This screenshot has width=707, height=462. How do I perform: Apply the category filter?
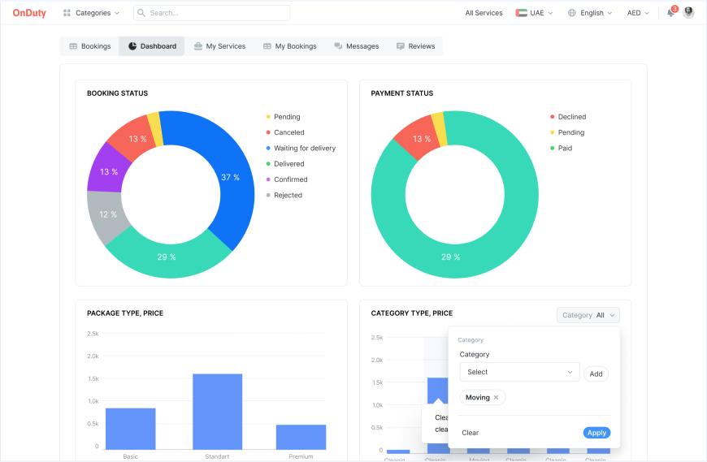point(596,433)
